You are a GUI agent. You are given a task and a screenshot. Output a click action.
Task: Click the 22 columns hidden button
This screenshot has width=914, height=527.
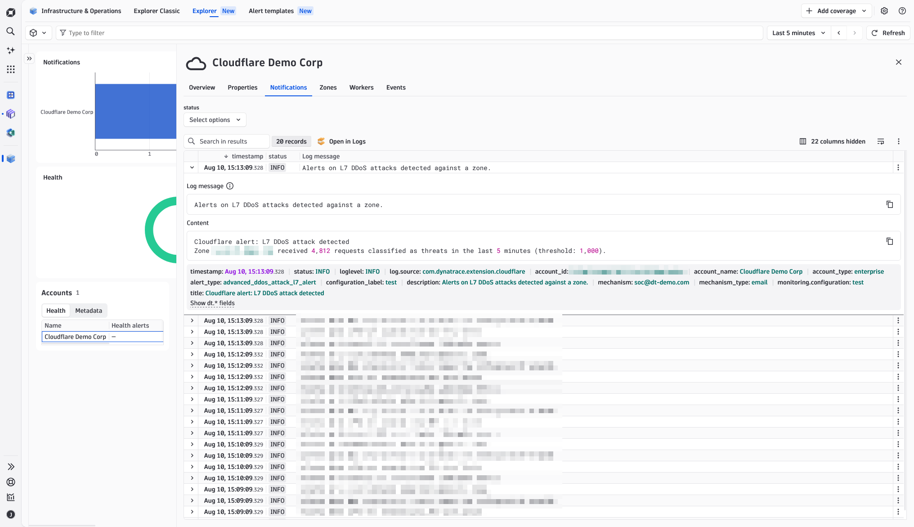[x=832, y=141]
